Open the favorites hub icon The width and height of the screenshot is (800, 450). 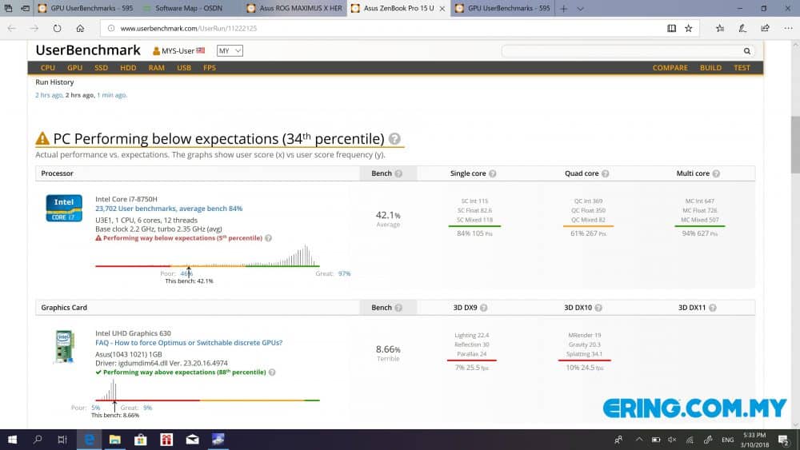pyautogui.click(x=720, y=29)
